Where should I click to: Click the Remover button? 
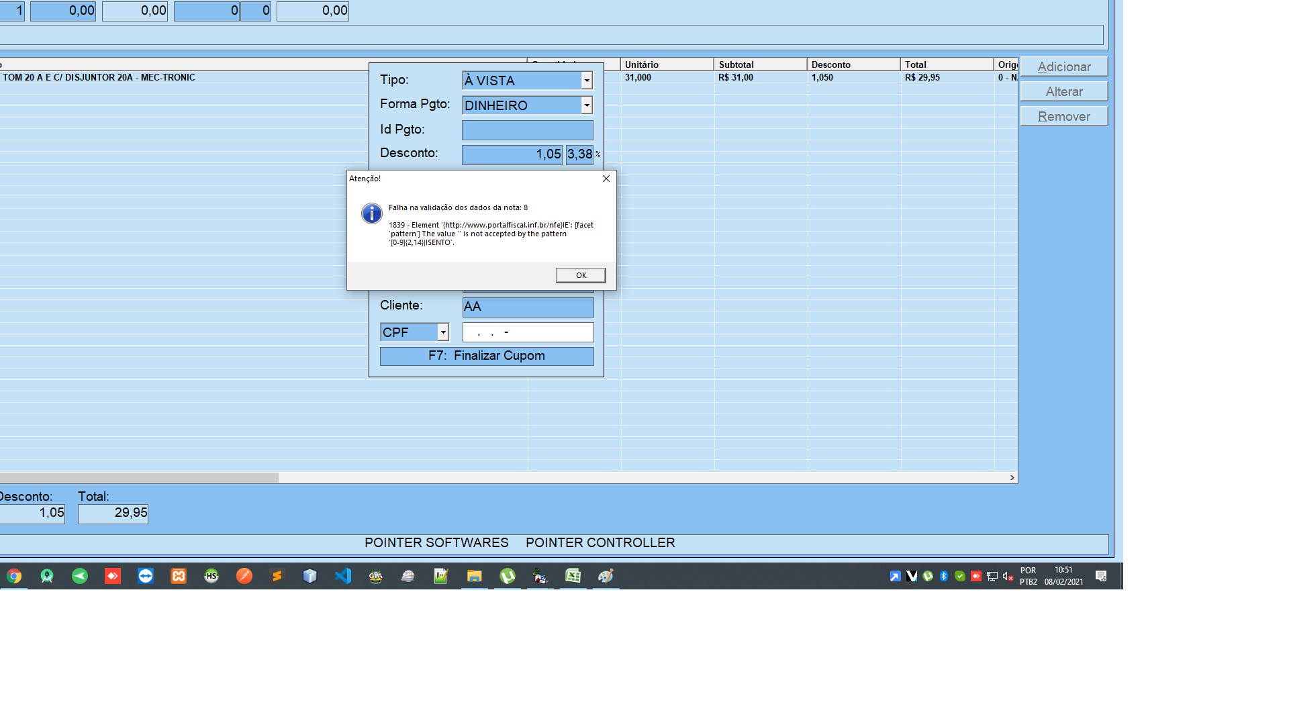(1064, 116)
